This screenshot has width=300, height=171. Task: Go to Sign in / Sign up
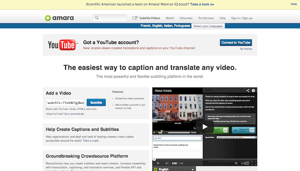point(242,18)
